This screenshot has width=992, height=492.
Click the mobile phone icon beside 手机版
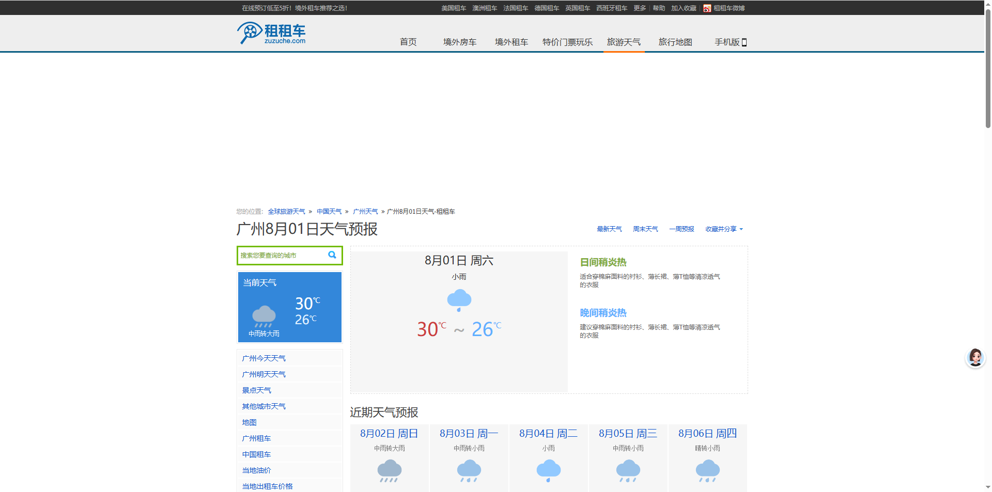[x=744, y=42]
